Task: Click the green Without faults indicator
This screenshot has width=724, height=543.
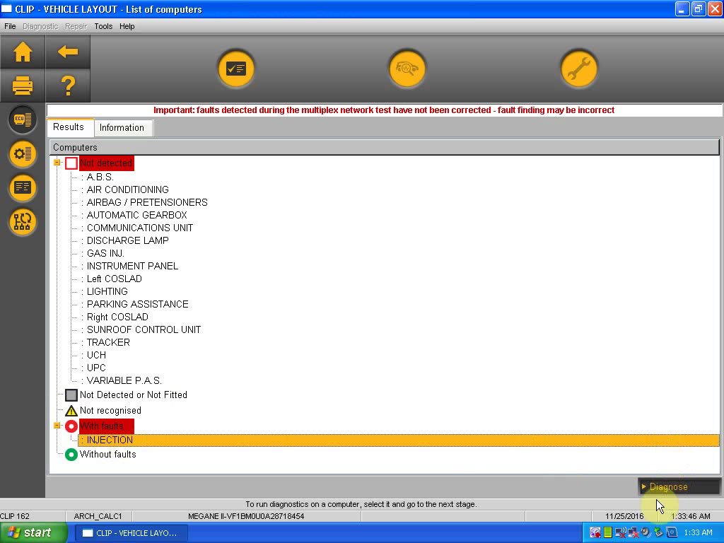Action: [x=71, y=455]
